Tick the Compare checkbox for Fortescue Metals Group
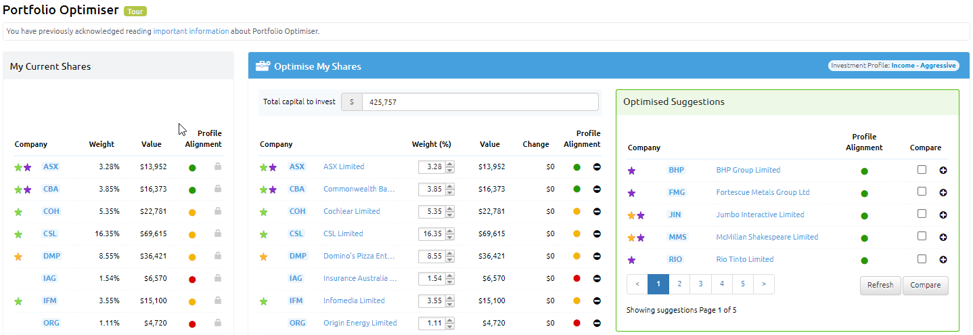This screenshot has height=335, width=973. (x=922, y=192)
